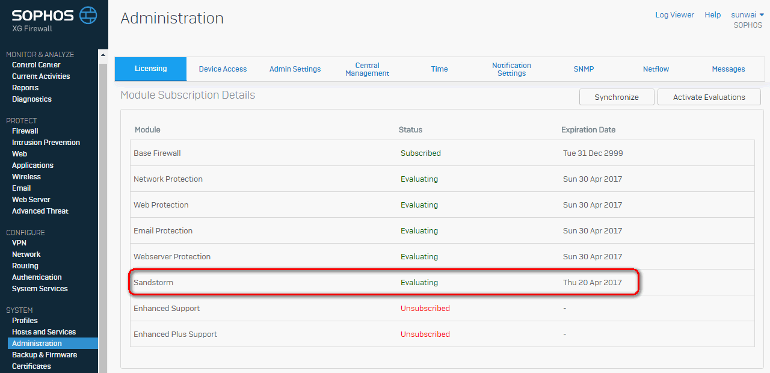Open the Notification Settings tab
The width and height of the screenshot is (770, 373).
tap(511, 69)
